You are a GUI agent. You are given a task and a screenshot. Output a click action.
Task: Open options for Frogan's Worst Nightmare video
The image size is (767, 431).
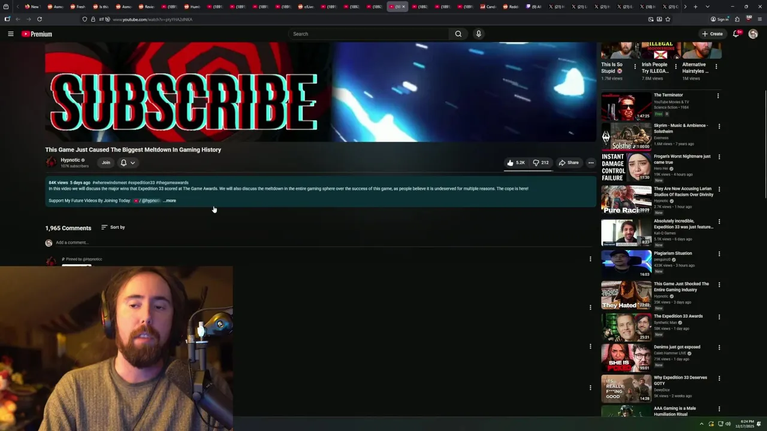719,157
